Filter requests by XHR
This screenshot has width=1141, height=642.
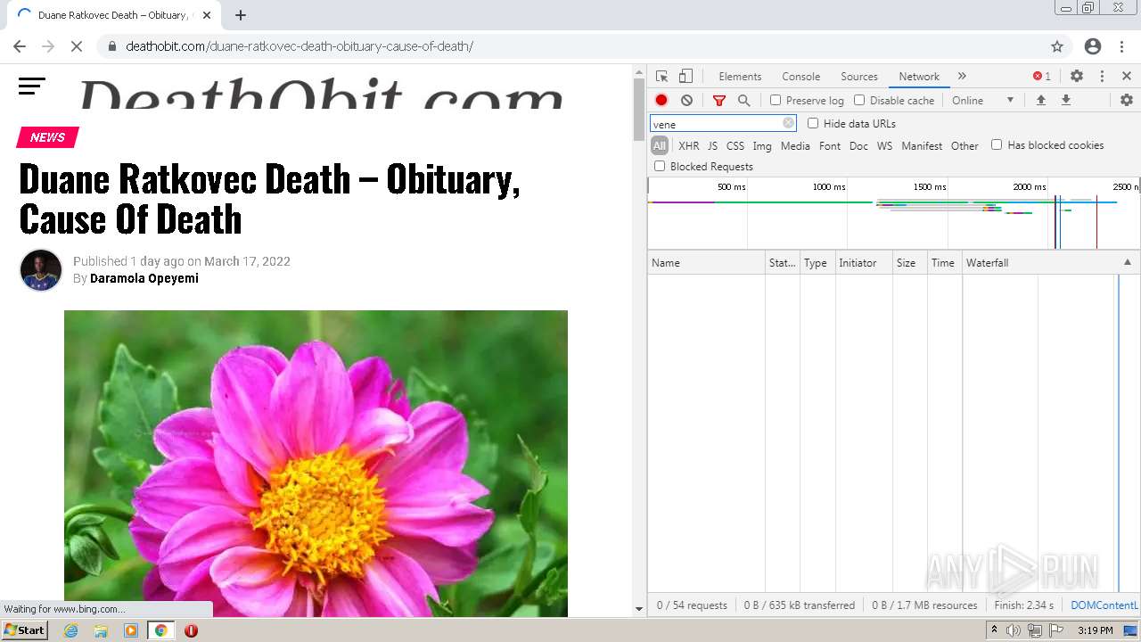689,146
